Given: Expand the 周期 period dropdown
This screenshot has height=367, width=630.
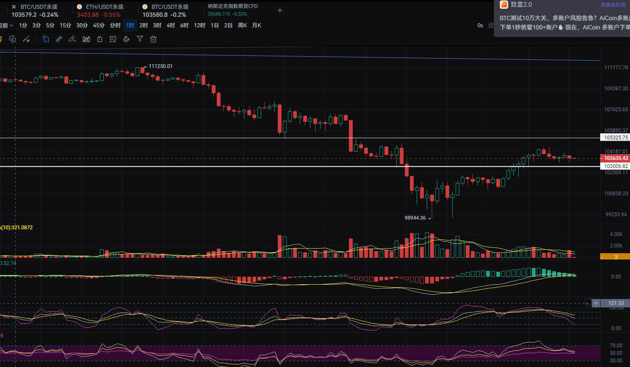Looking at the screenshot, I should pos(6,26).
